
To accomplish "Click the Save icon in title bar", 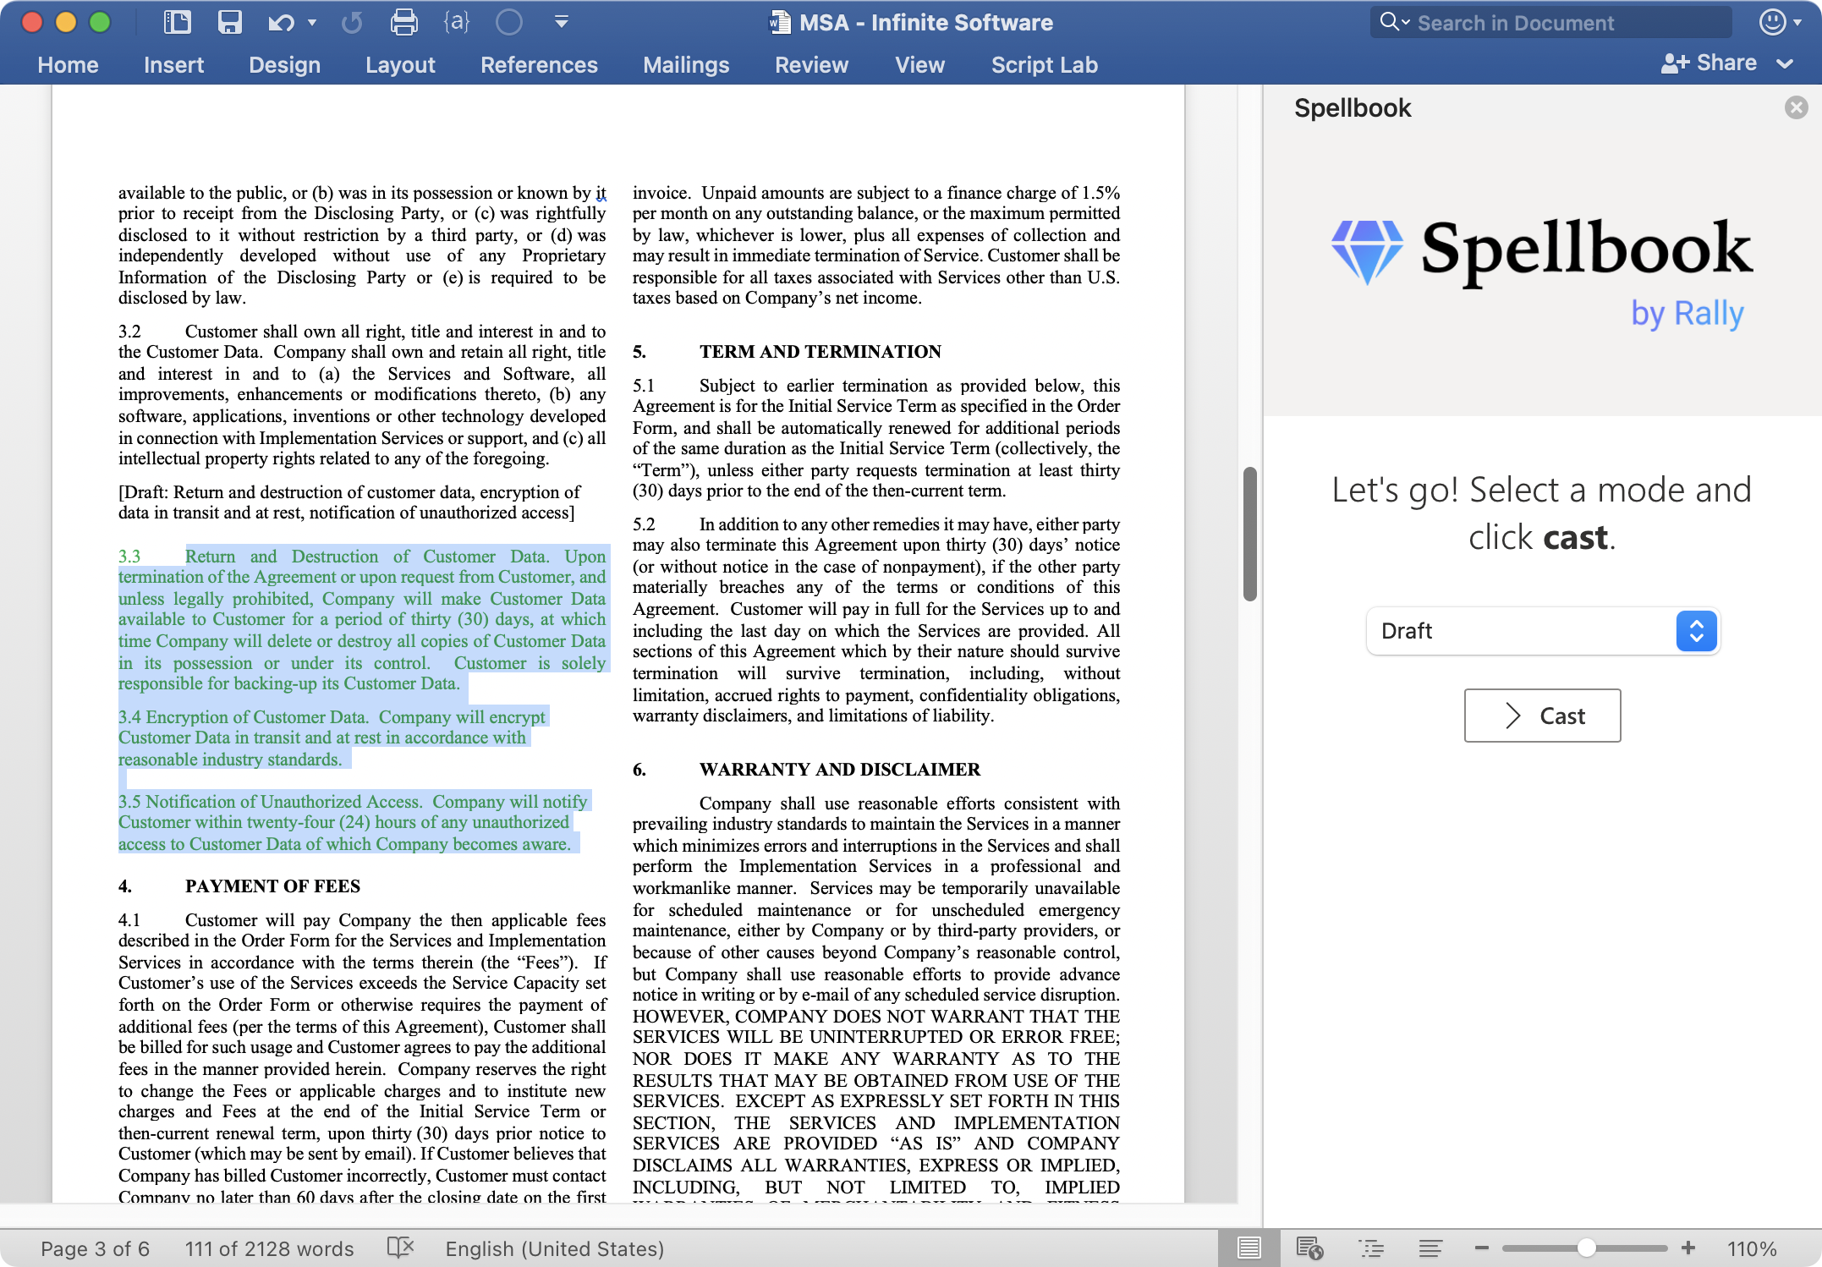I will 229,22.
